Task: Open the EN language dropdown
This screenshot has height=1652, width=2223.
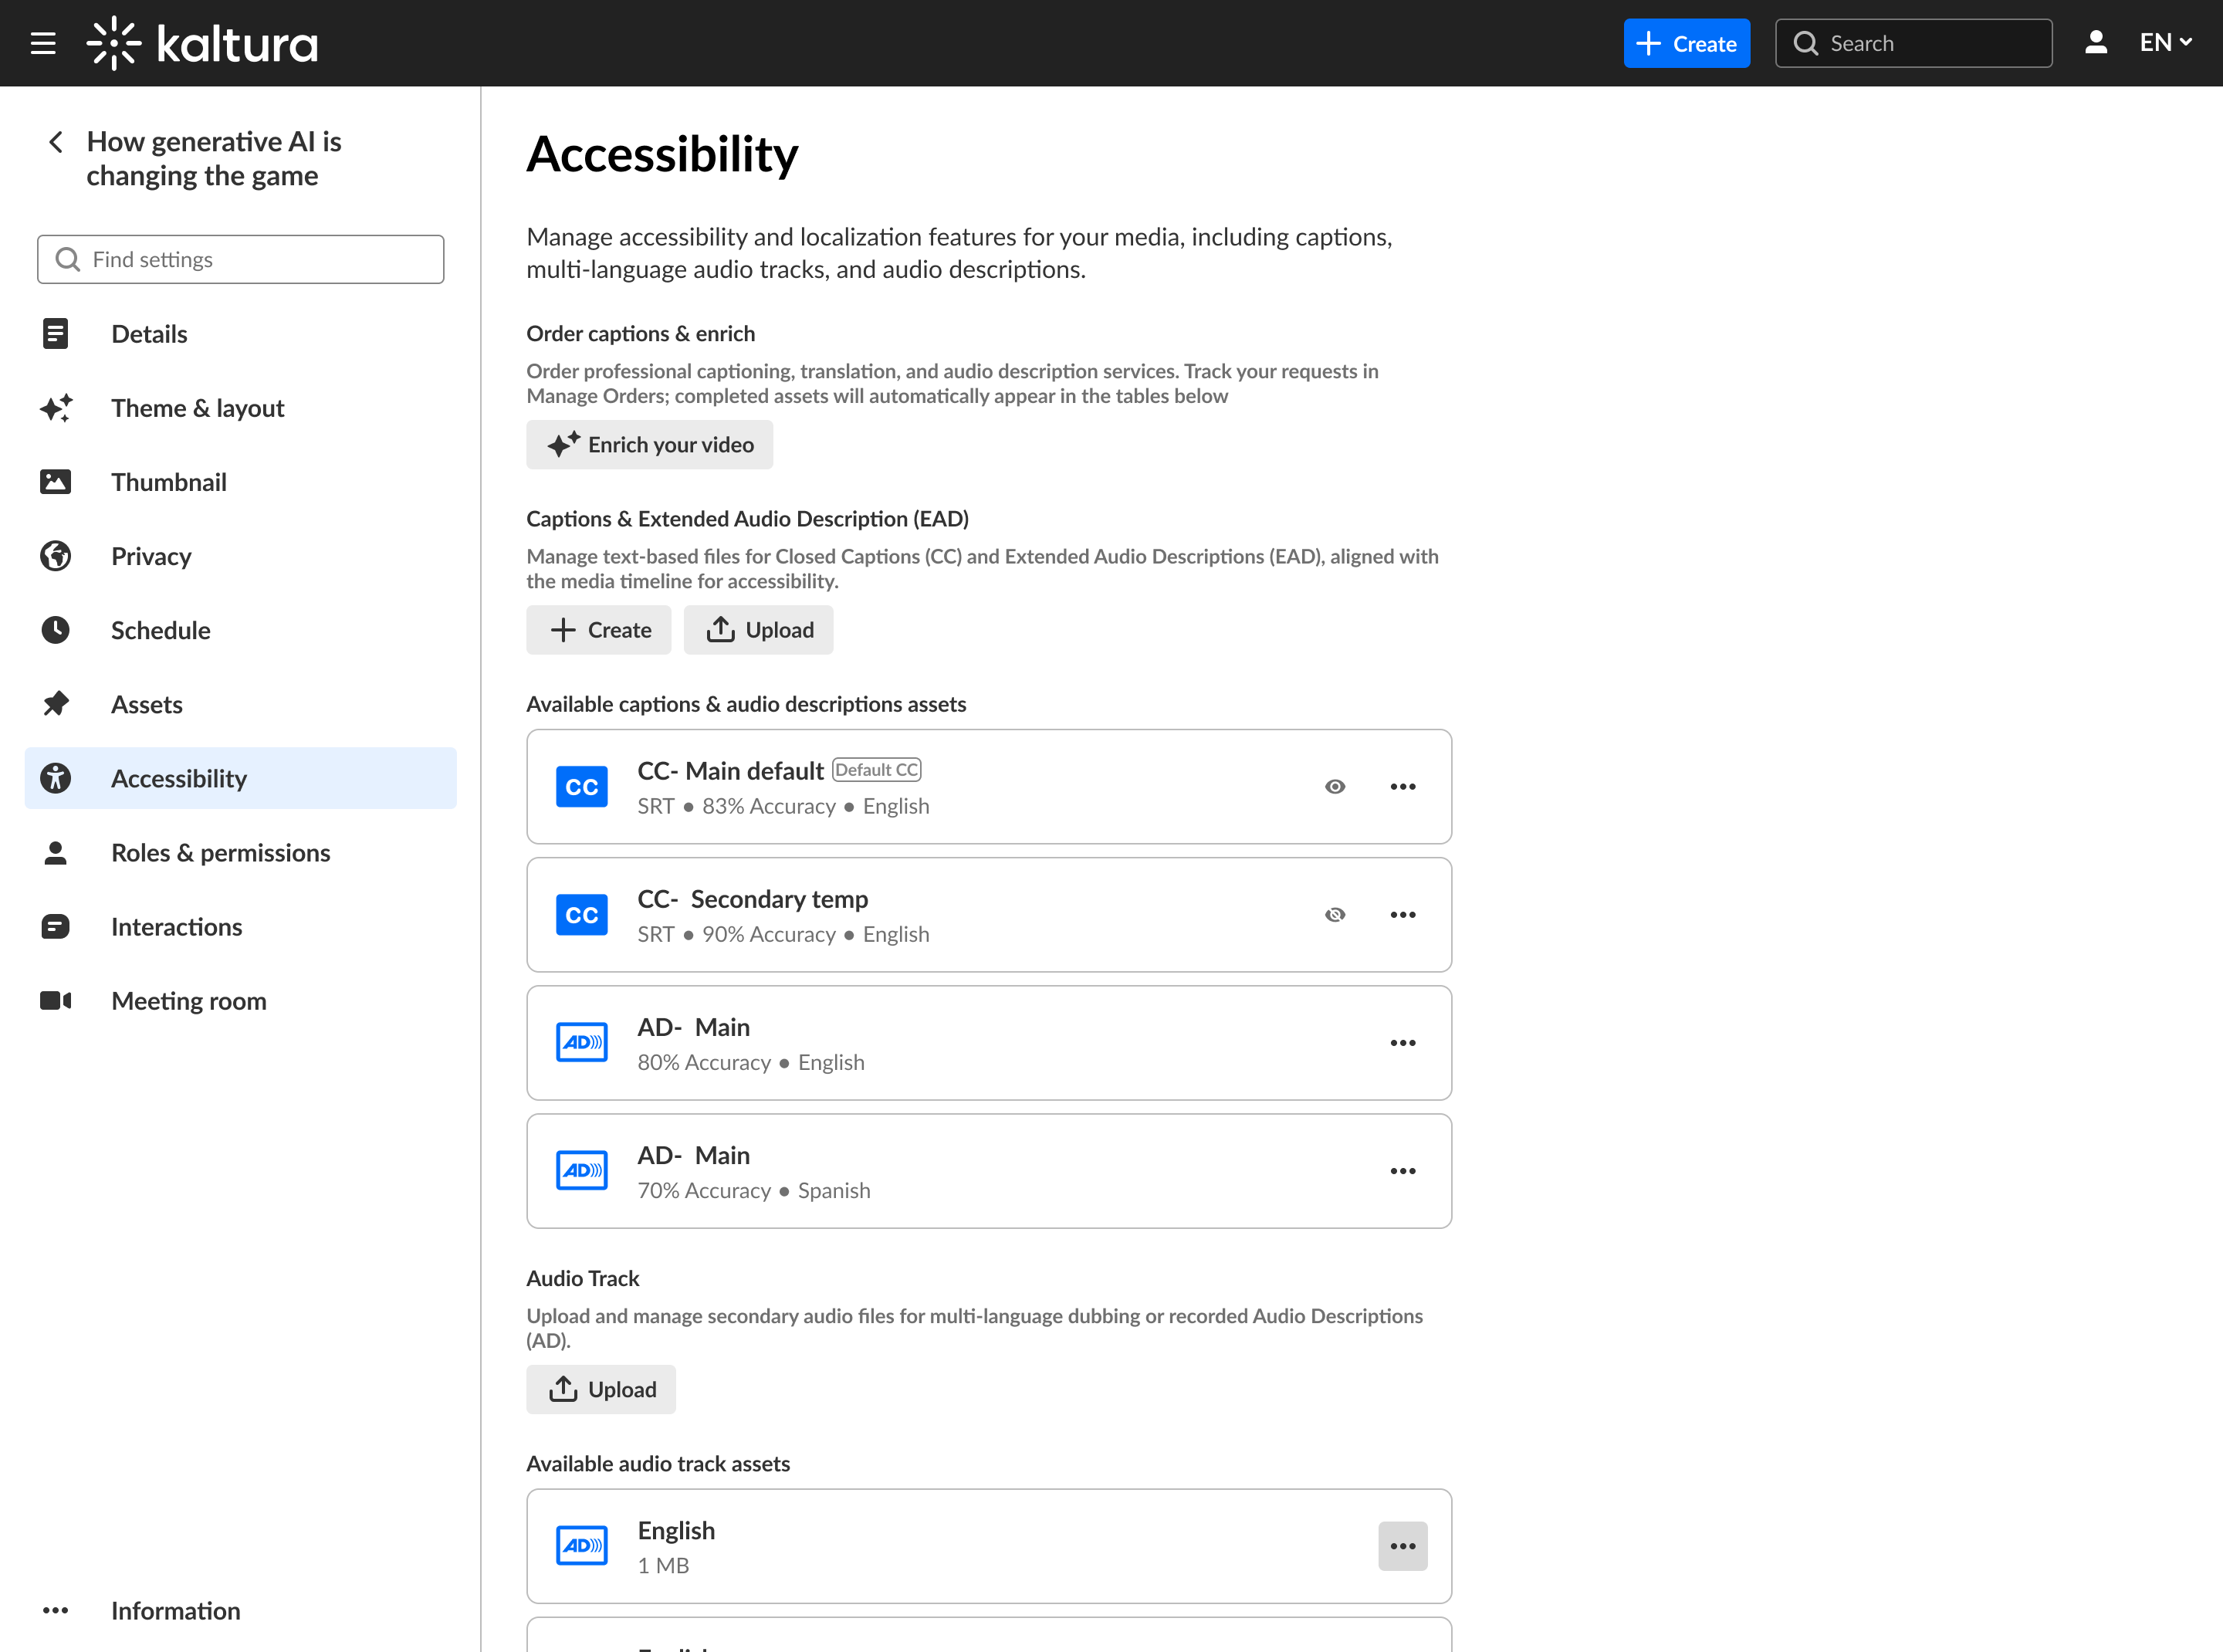Action: point(2165,43)
